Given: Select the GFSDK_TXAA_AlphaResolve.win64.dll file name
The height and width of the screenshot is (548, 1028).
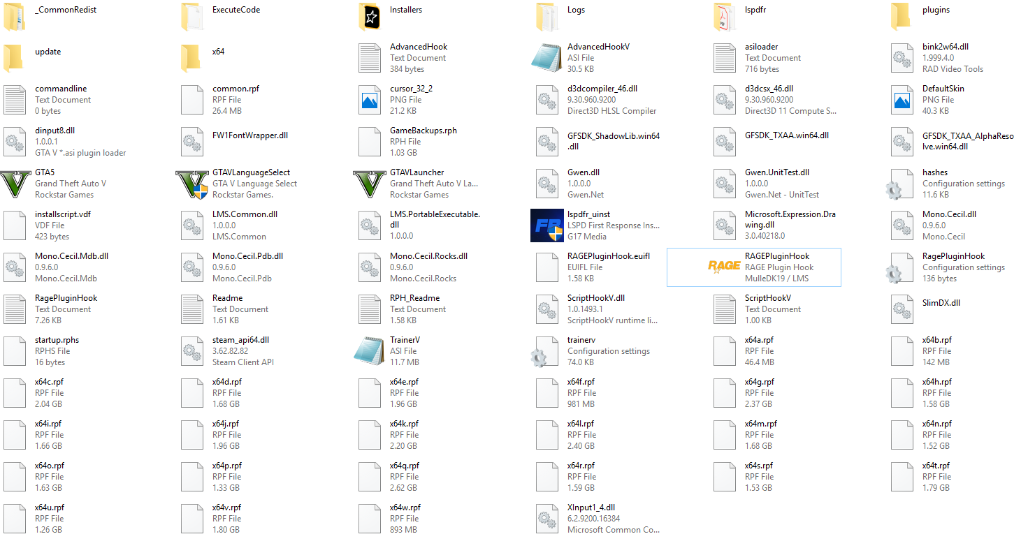Looking at the screenshot, I should point(968,141).
